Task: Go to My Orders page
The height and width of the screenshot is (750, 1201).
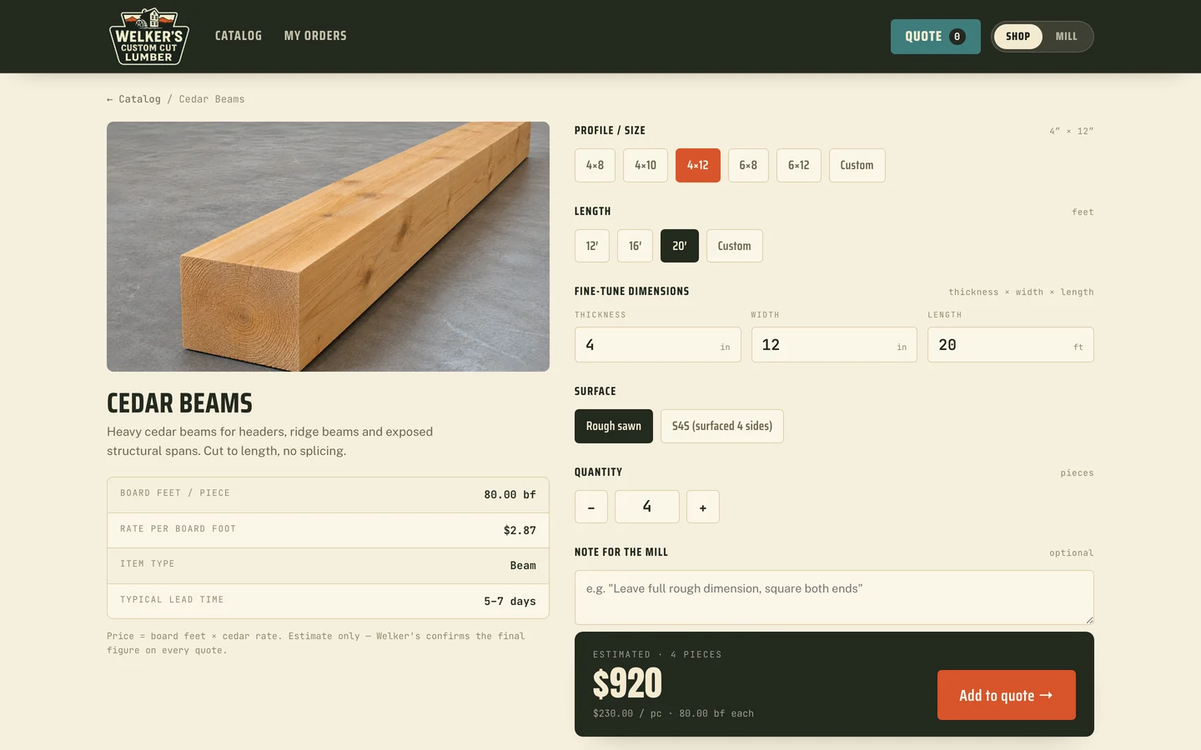Action: pos(315,36)
